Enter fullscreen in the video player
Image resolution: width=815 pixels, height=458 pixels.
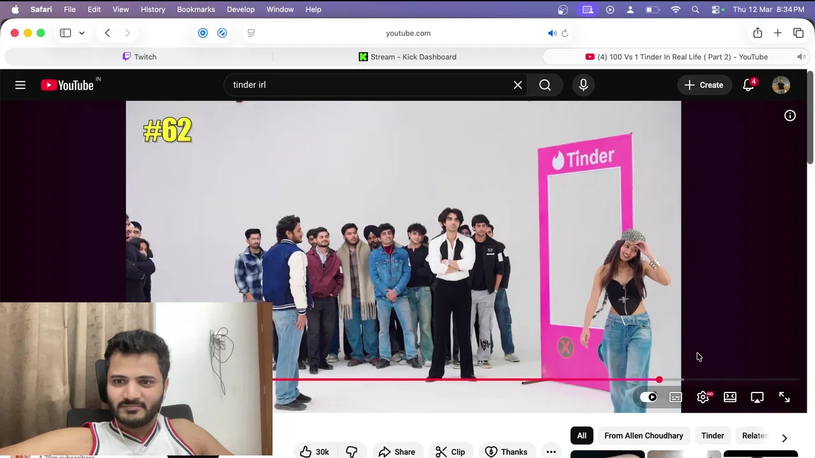(784, 397)
